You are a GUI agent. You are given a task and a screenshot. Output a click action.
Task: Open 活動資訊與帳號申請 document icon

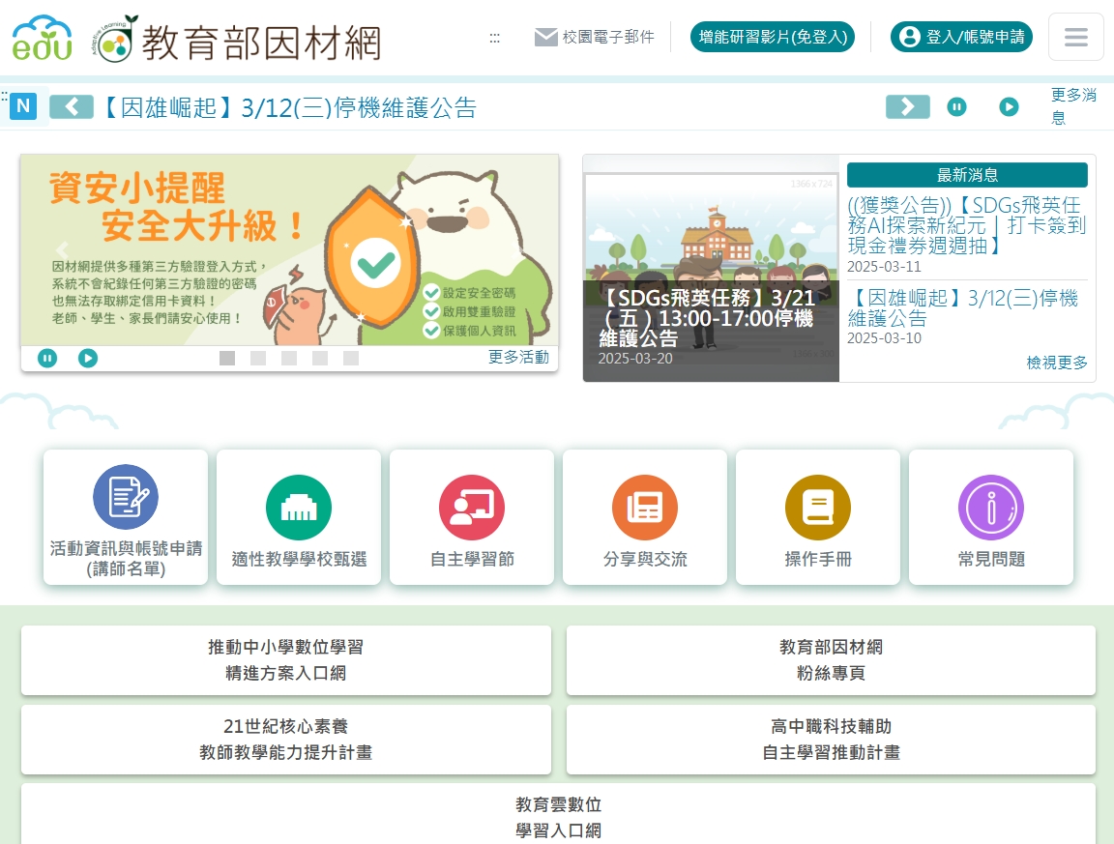(x=126, y=497)
